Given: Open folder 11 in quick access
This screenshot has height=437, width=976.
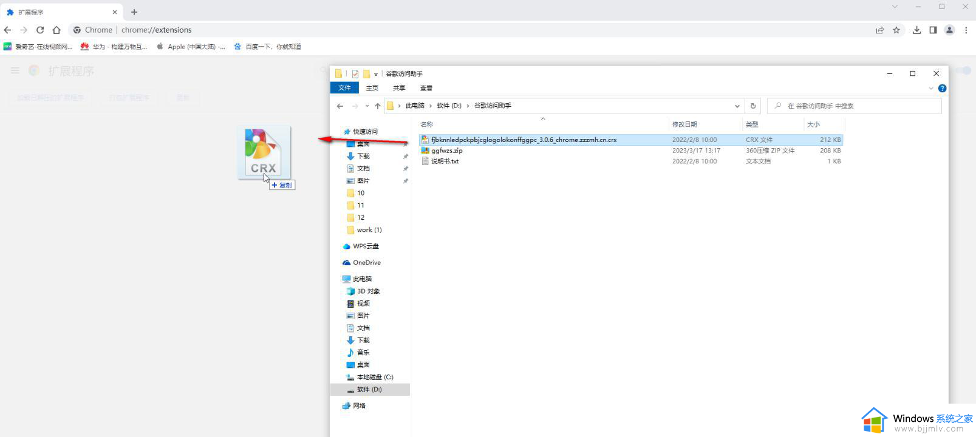Looking at the screenshot, I should pos(355,205).
